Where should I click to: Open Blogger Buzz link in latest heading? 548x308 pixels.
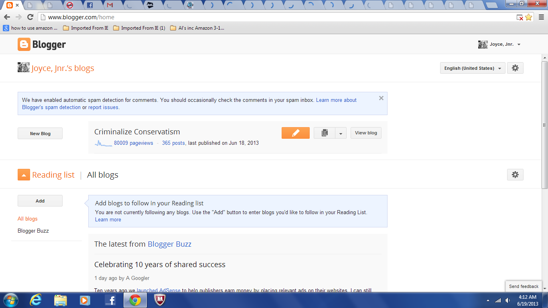click(170, 244)
